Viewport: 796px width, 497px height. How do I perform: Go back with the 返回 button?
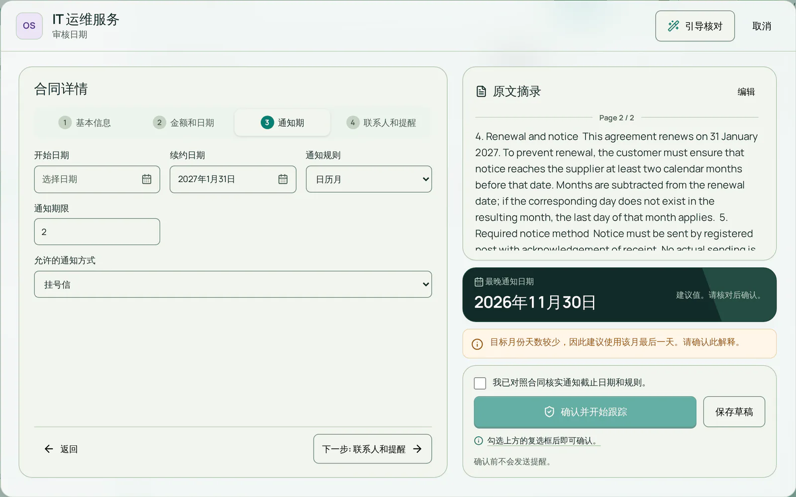tap(61, 449)
